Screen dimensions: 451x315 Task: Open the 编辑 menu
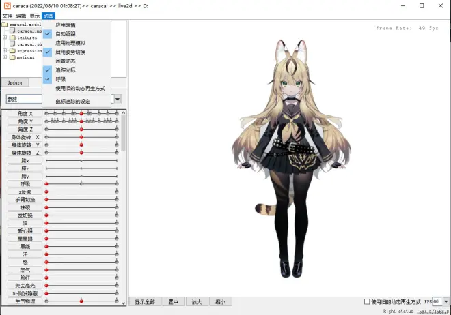coord(21,16)
